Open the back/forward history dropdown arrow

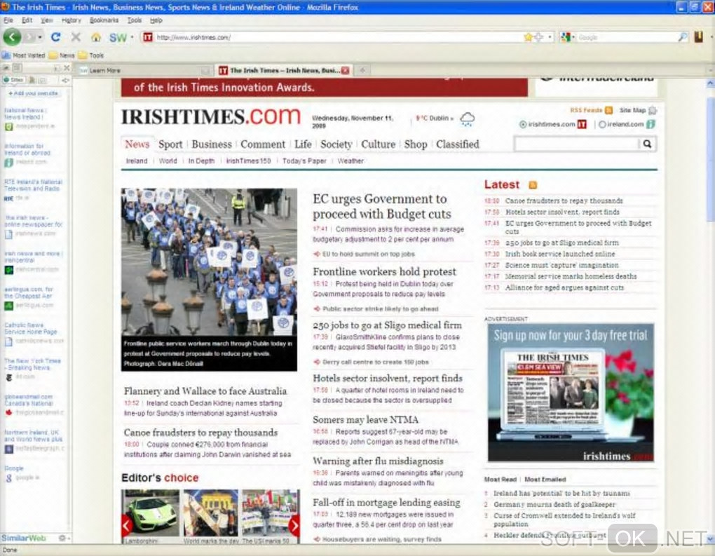click(x=40, y=37)
